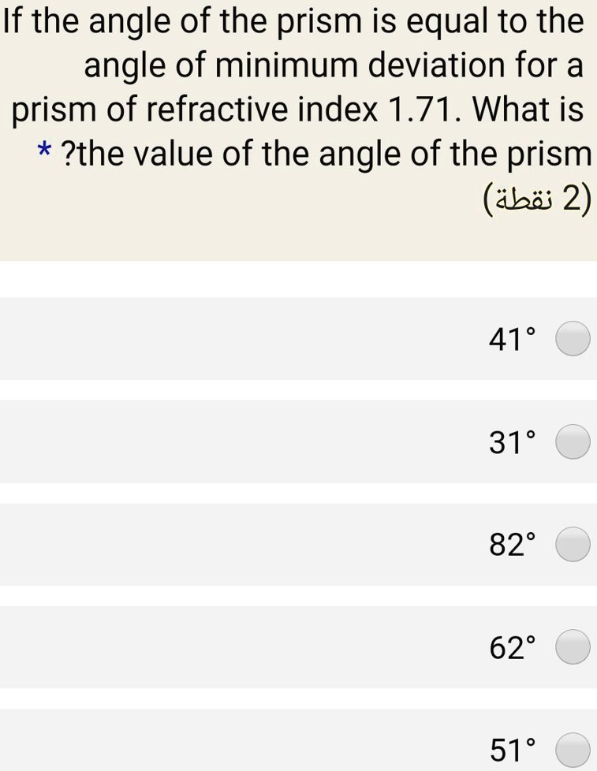597x771 pixels.
Task: Click the question text about prism angle
Action: pyautogui.click(x=298, y=87)
